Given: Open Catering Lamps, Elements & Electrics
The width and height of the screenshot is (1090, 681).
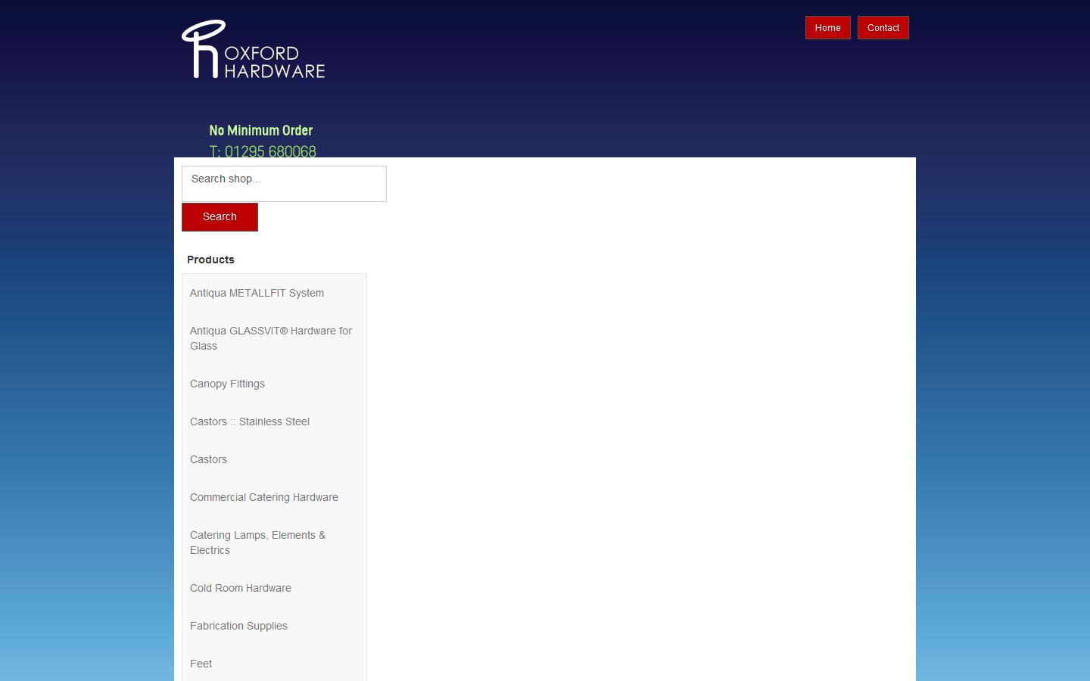Looking at the screenshot, I should (257, 543).
